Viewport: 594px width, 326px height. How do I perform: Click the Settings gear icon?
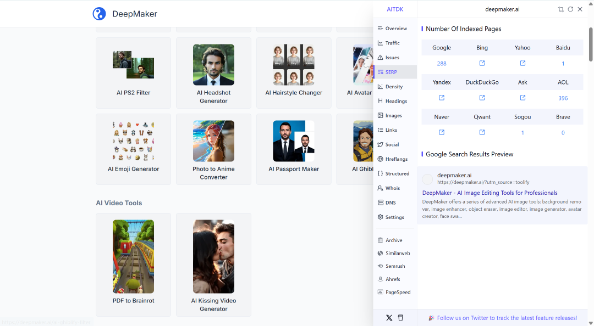coord(381,217)
